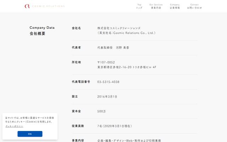
Task: Select representative 代表取締役 河野 美香
Action: click(113, 48)
